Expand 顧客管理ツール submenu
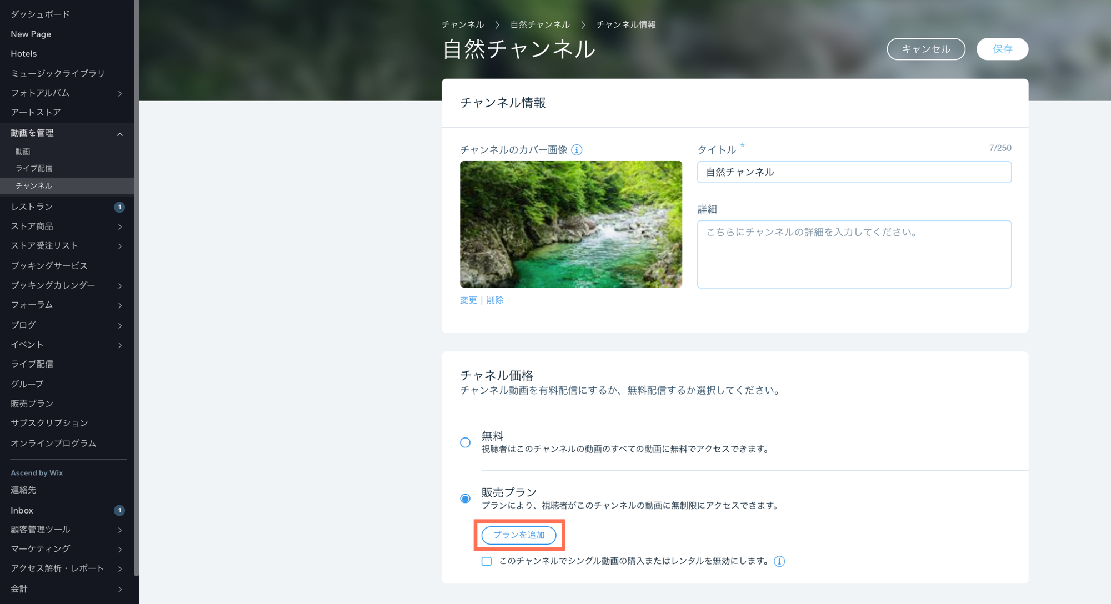This screenshot has width=1111, height=604. tap(120, 530)
